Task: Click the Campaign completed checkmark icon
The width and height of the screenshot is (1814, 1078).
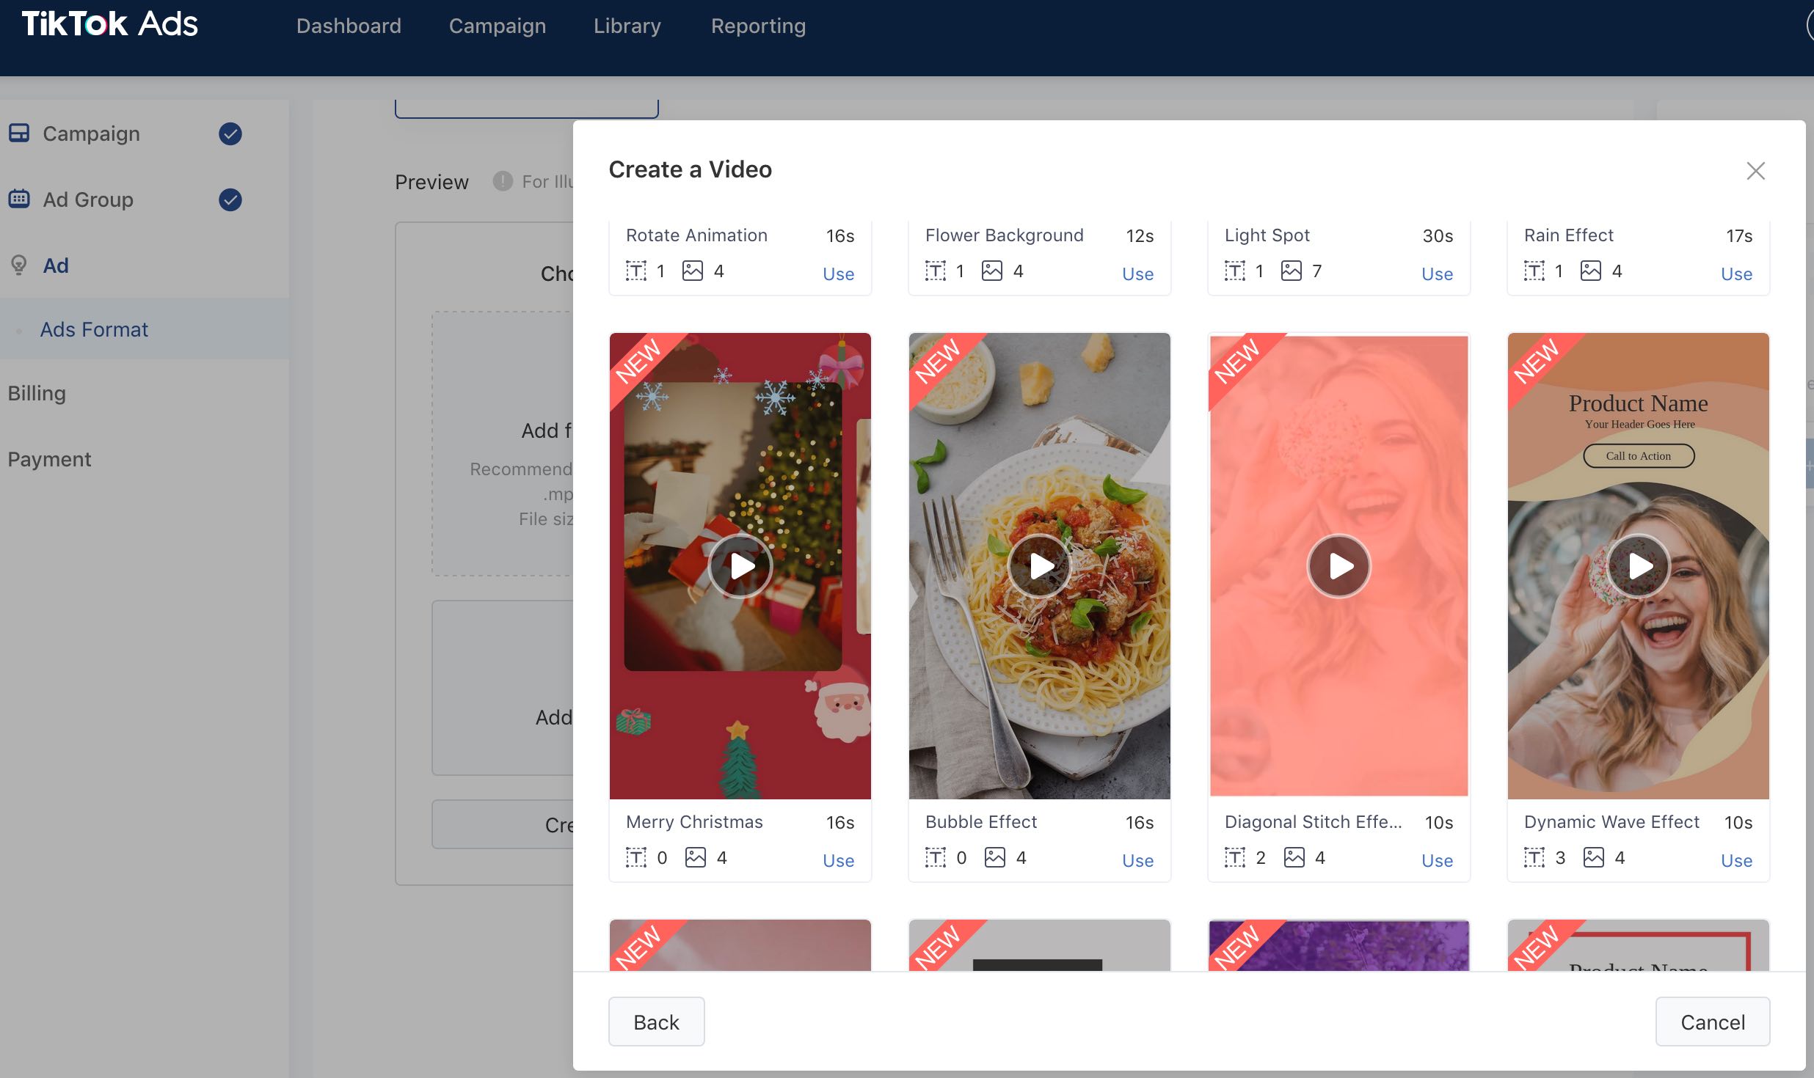Action: coord(230,133)
